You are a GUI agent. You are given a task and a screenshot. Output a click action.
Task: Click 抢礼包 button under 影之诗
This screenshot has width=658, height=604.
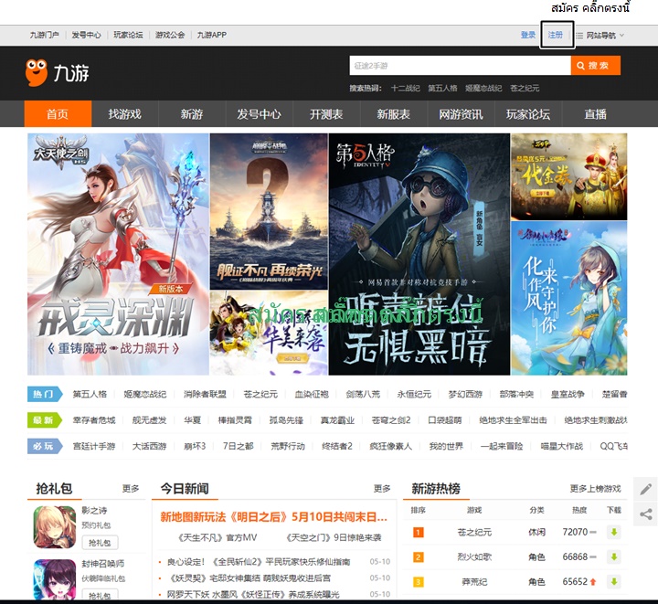pos(100,543)
